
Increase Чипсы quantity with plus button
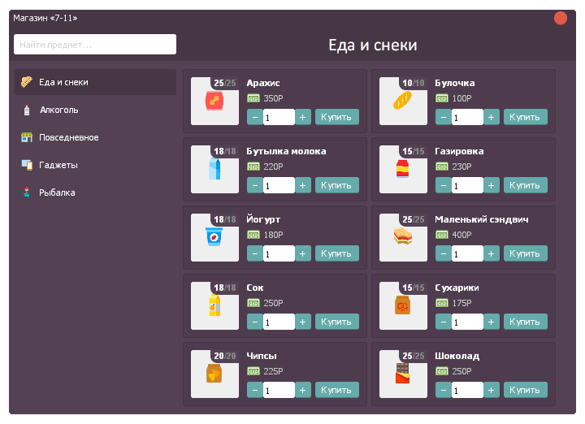click(x=303, y=390)
